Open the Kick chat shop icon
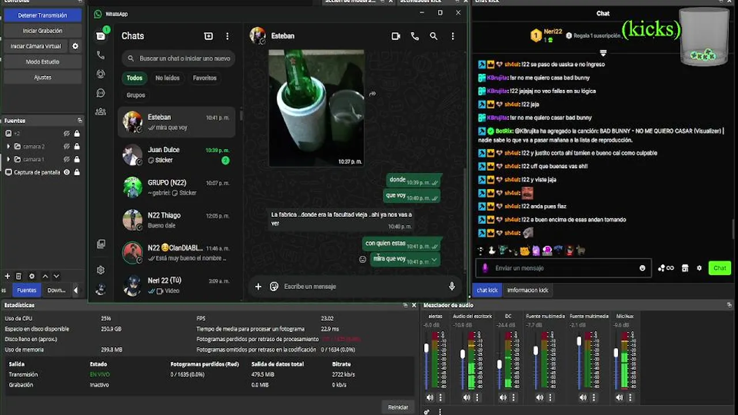738x415 pixels. pyautogui.click(x=685, y=268)
